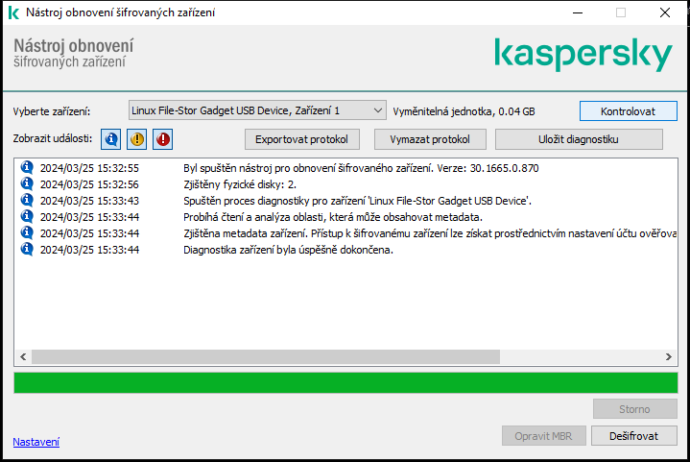Select info icon of 'Probíhá čtení' entry
The image size is (690, 462).
27,216
